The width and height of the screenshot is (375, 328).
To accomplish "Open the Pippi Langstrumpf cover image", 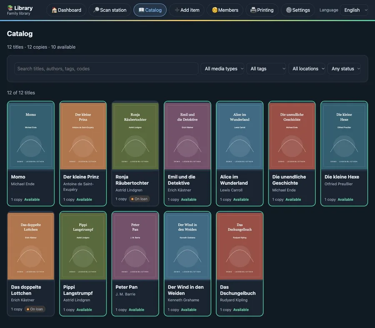I will (x=83, y=246).
